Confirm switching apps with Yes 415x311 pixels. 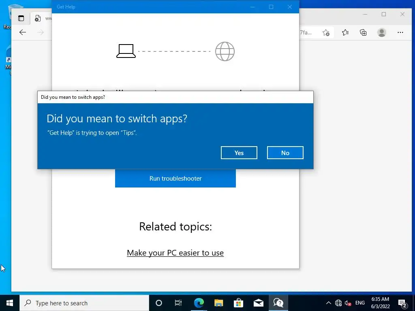pos(239,153)
